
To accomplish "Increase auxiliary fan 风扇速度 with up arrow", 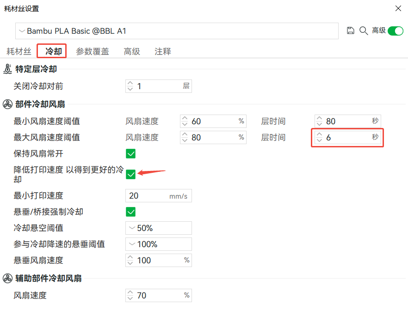I will (130, 293).
